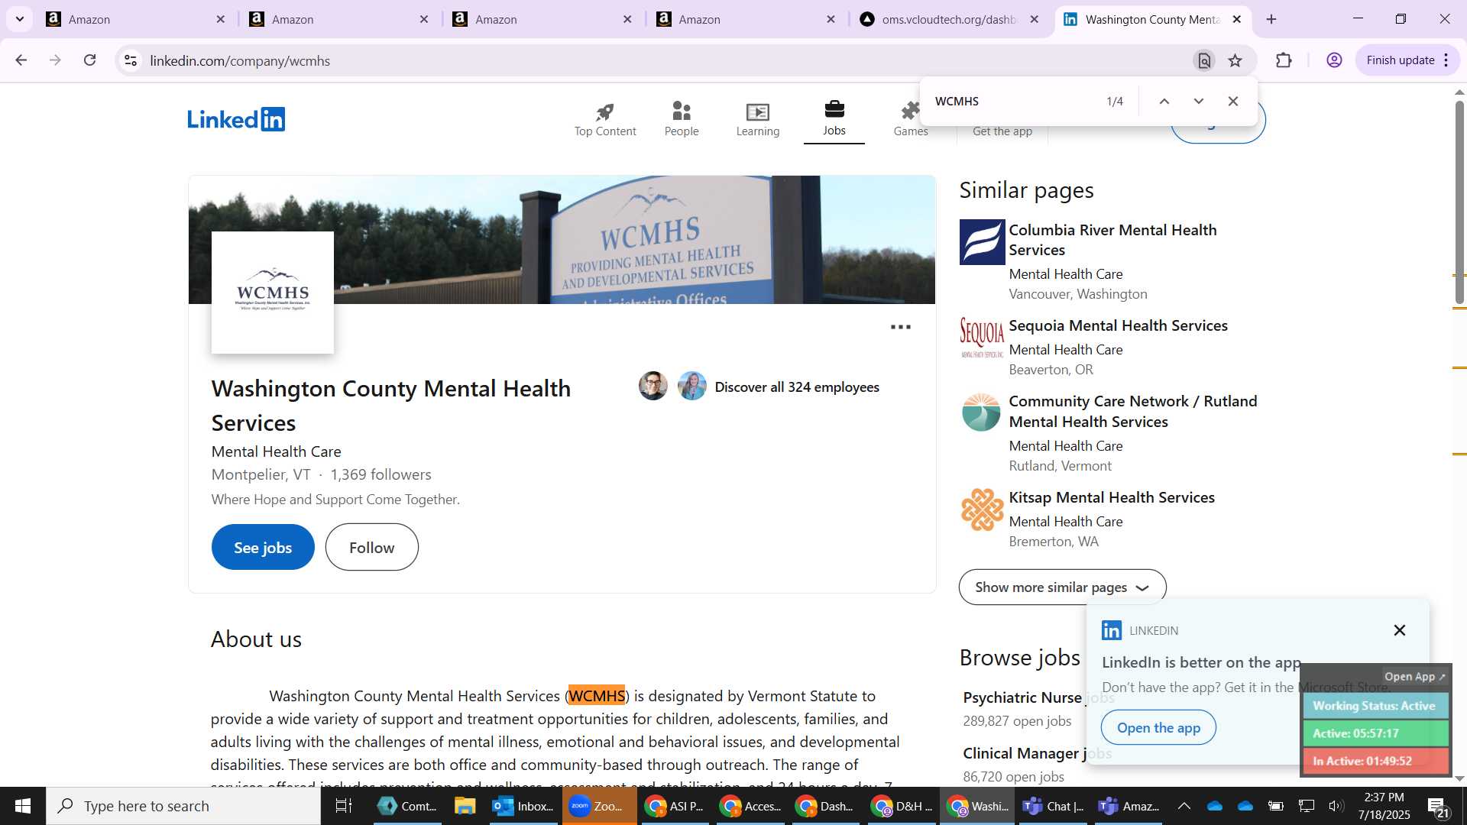Open the Learning nav item

(758, 120)
